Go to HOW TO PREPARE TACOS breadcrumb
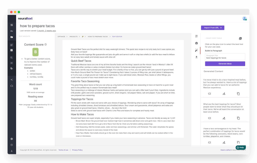 point(98,37)
